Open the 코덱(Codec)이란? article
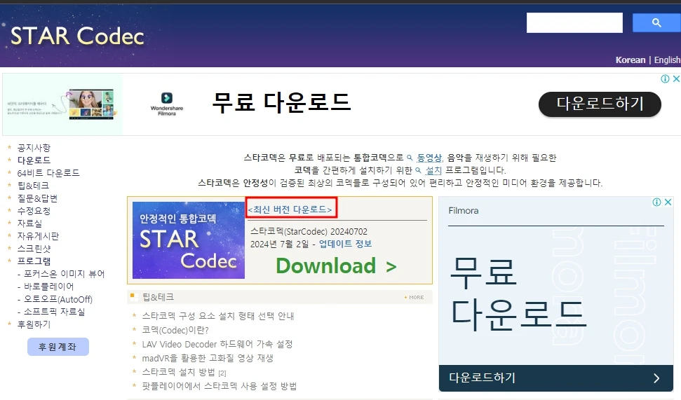This screenshot has width=681, height=400. [x=175, y=330]
